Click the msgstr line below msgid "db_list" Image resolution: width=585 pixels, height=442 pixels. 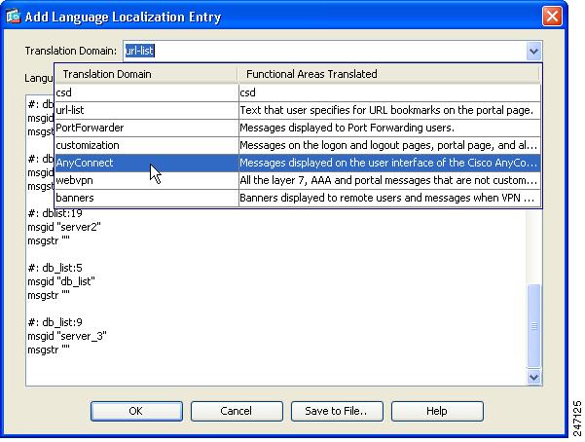click(49, 295)
